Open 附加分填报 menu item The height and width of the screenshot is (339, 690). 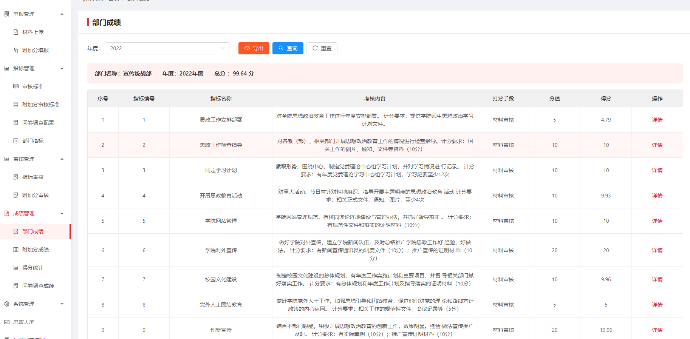click(35, 50)
